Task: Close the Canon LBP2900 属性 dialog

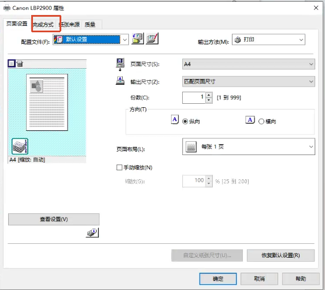Action: pos(316,8)
